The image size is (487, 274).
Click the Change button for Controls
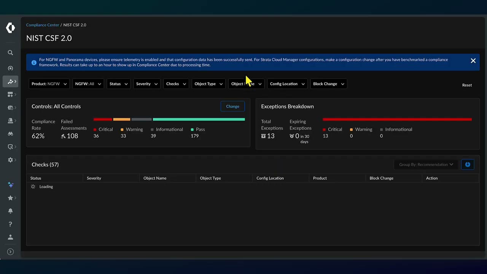pos(232,106)
